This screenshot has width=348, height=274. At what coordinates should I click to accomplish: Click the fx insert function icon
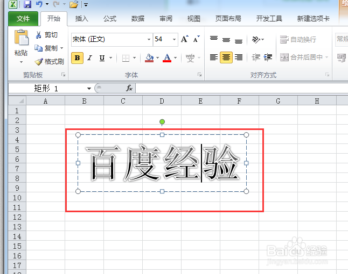129,88
